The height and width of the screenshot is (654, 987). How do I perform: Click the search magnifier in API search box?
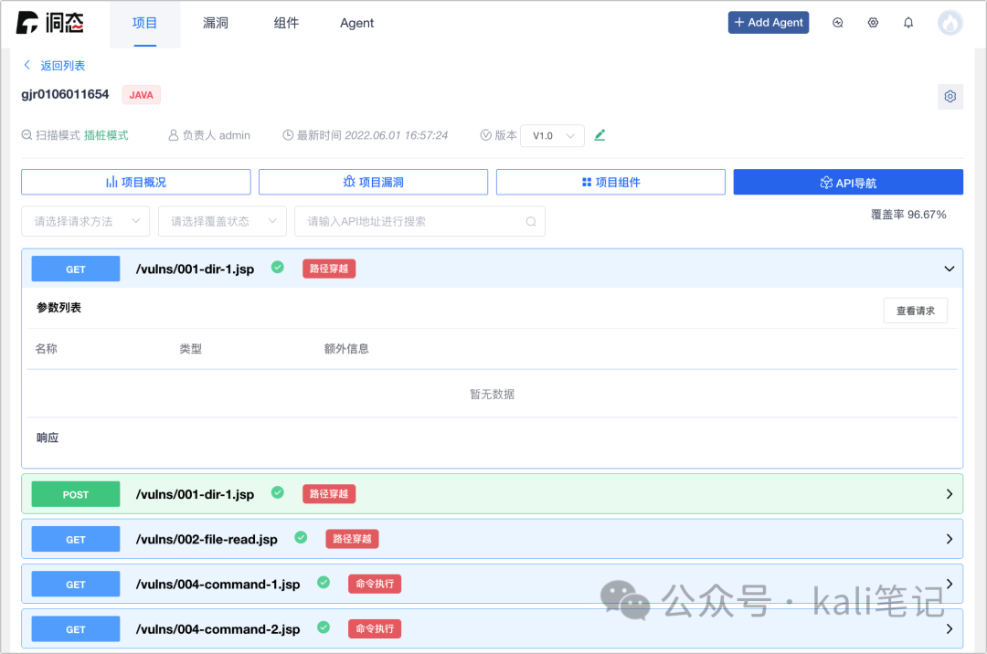[531, 221]
